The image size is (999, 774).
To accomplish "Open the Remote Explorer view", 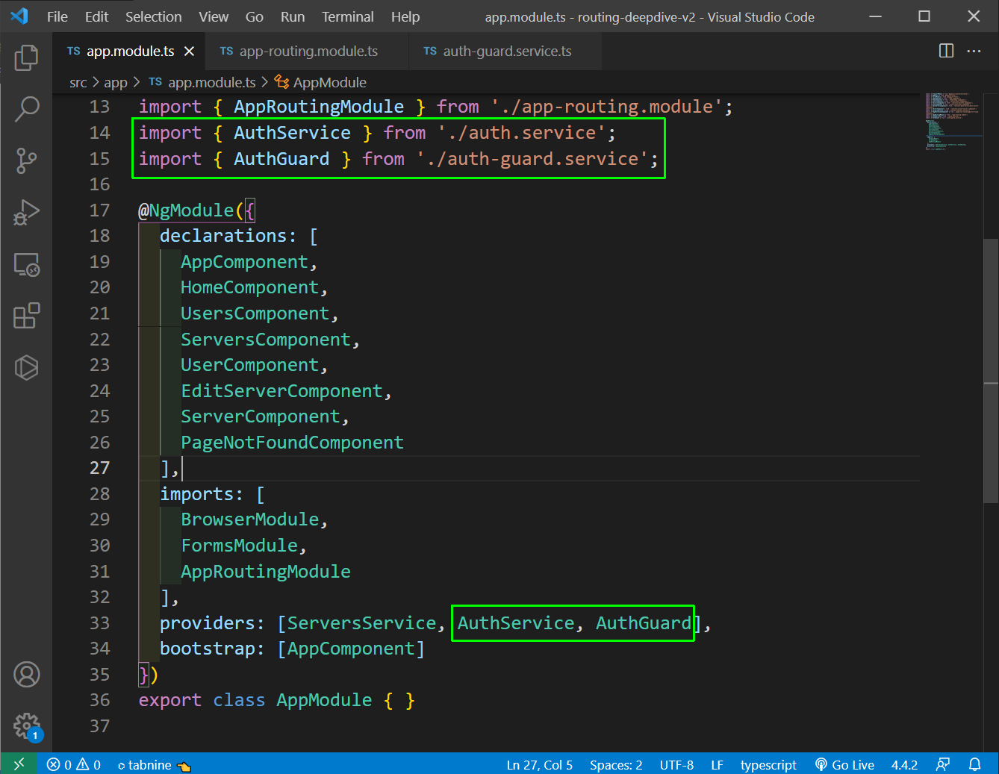I will [x=26, y=264].
